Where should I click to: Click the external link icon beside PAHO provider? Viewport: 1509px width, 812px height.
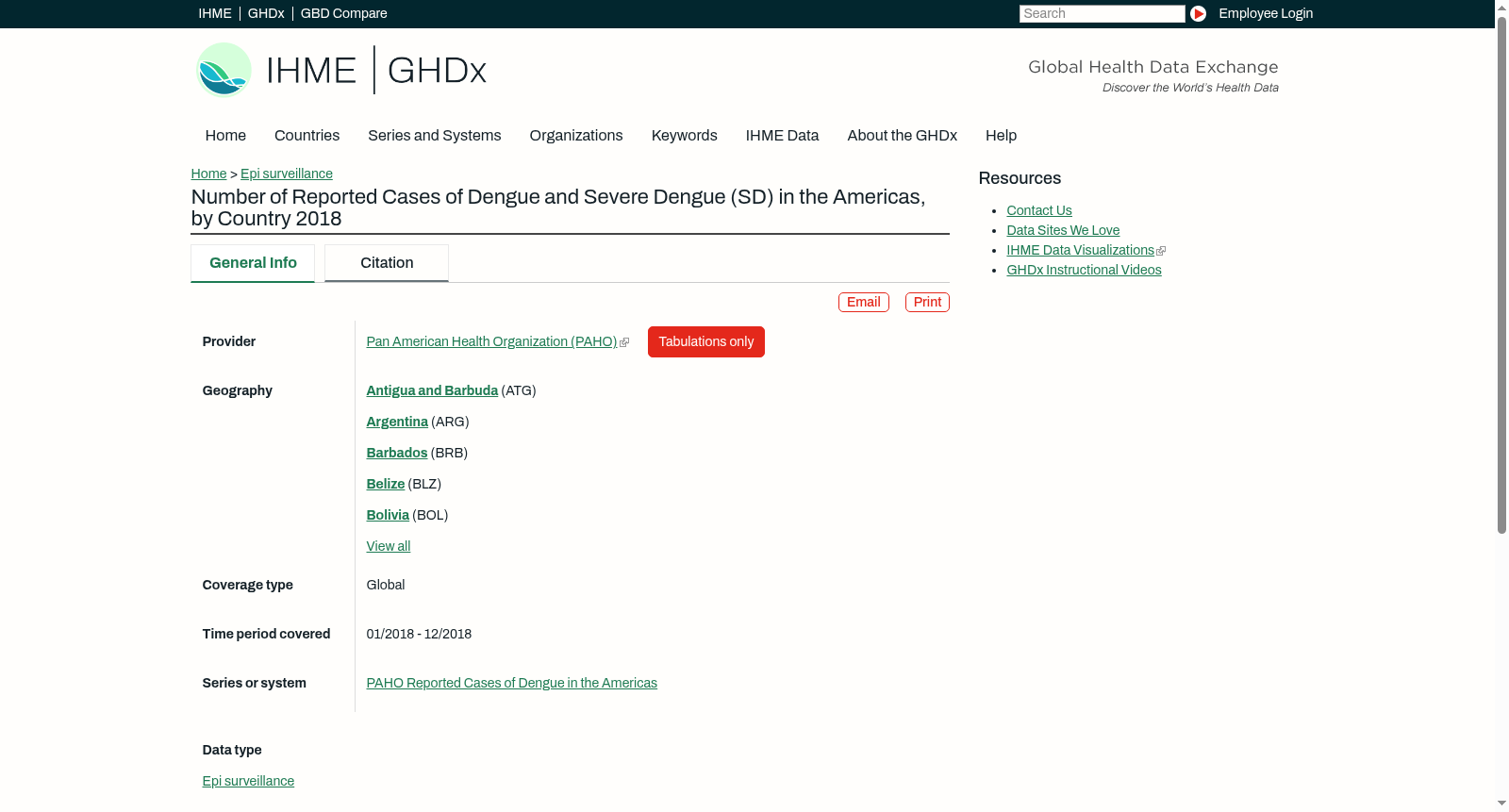tap(624, 342)
